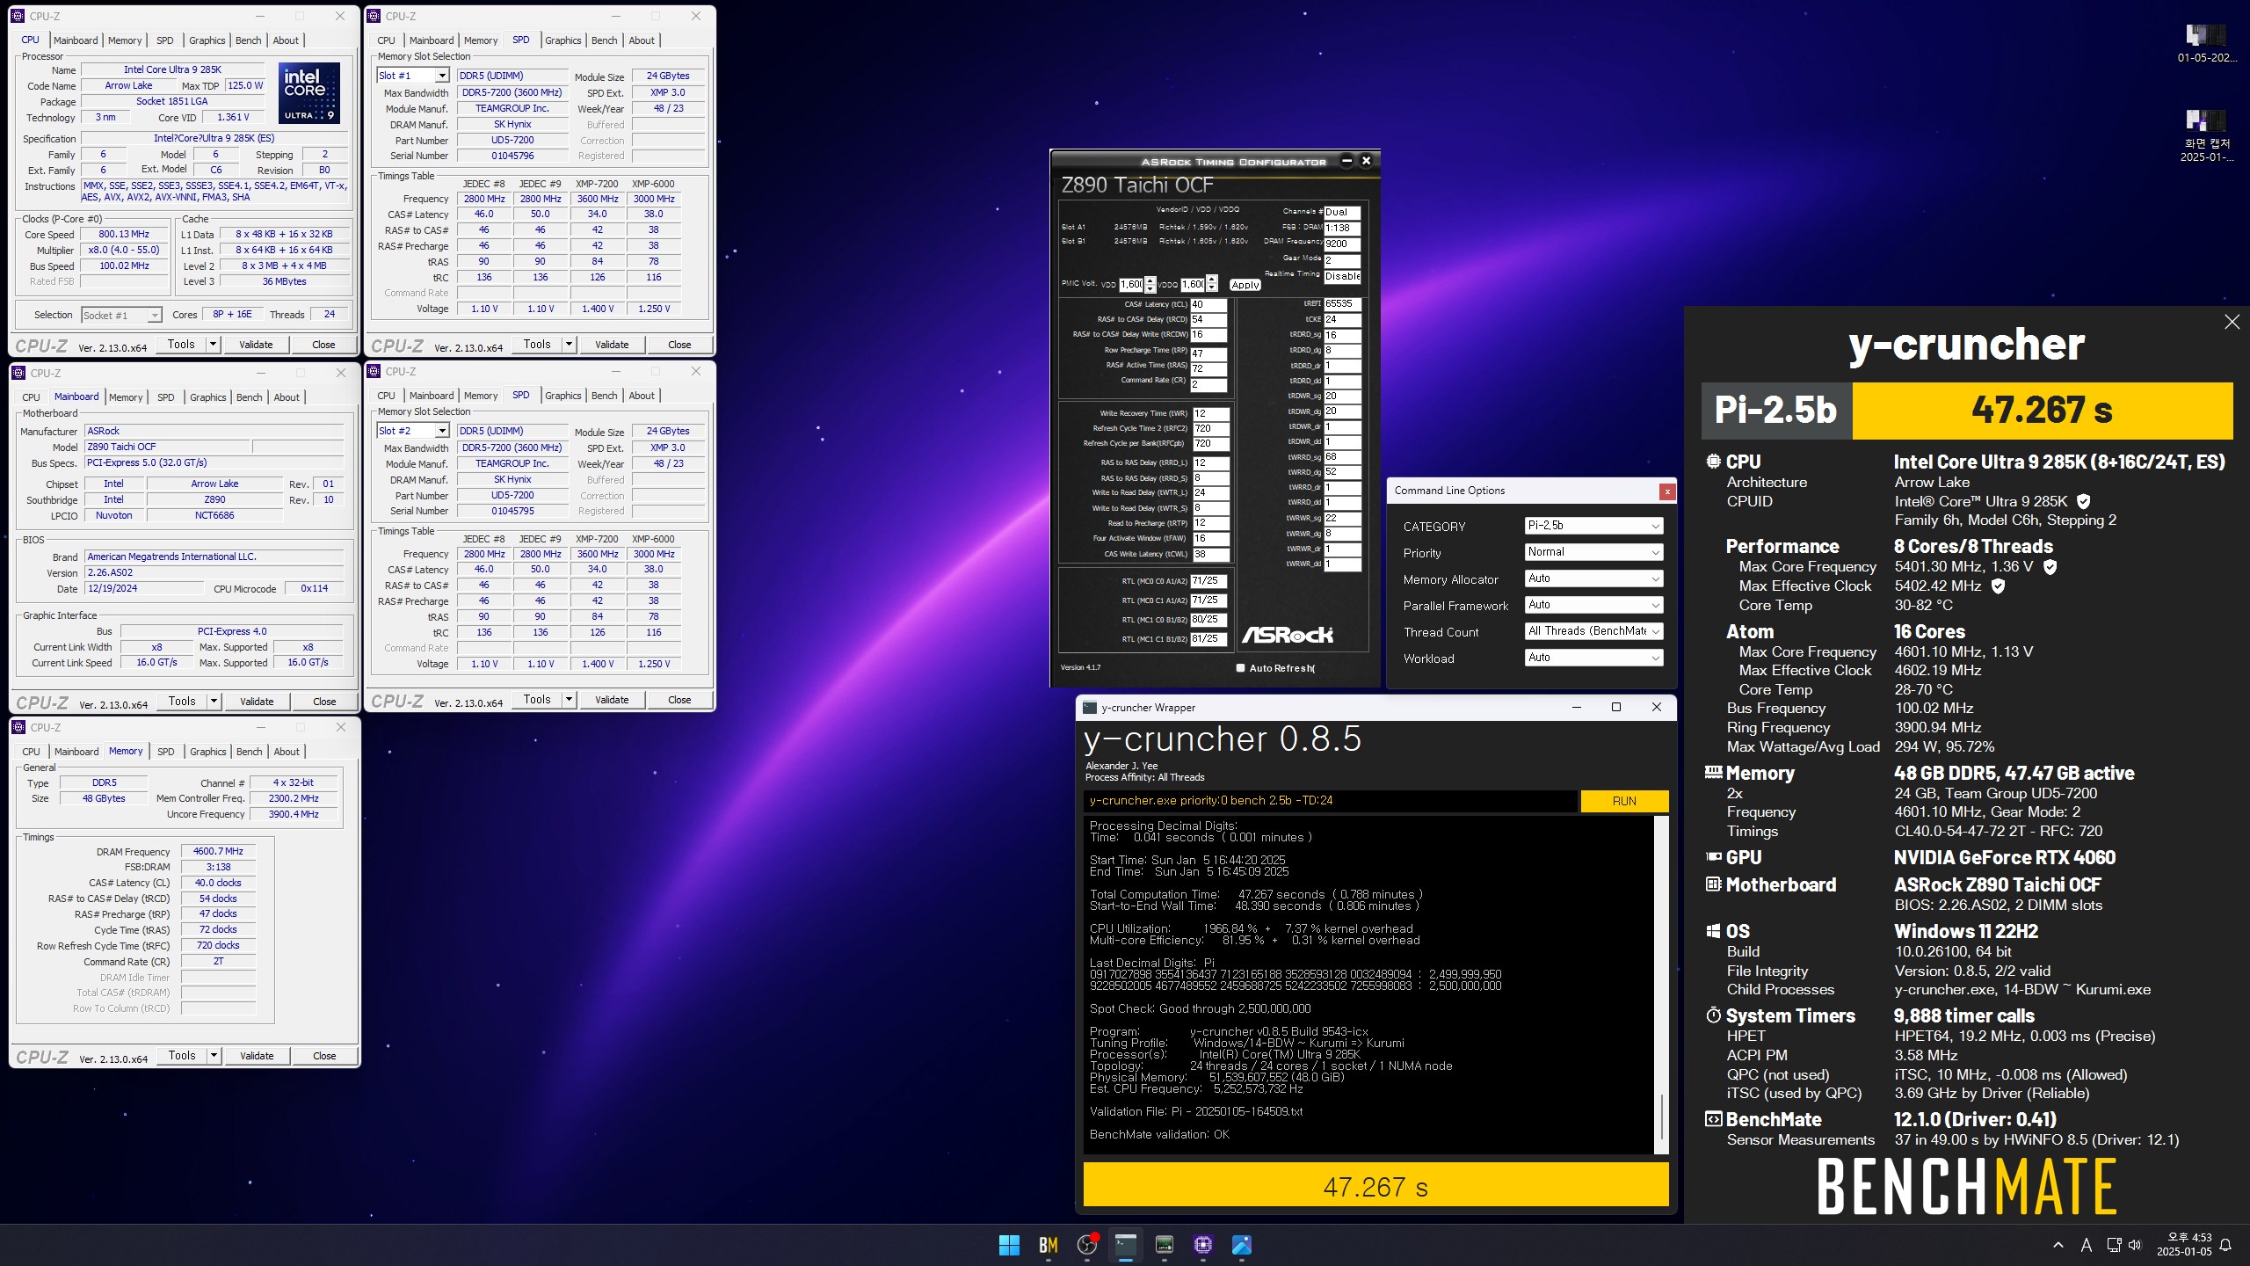Open Memory tab in CPU-Z Processor window

125,40
